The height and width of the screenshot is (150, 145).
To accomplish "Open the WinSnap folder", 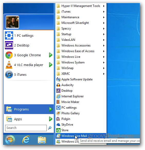I will point(81,68).
